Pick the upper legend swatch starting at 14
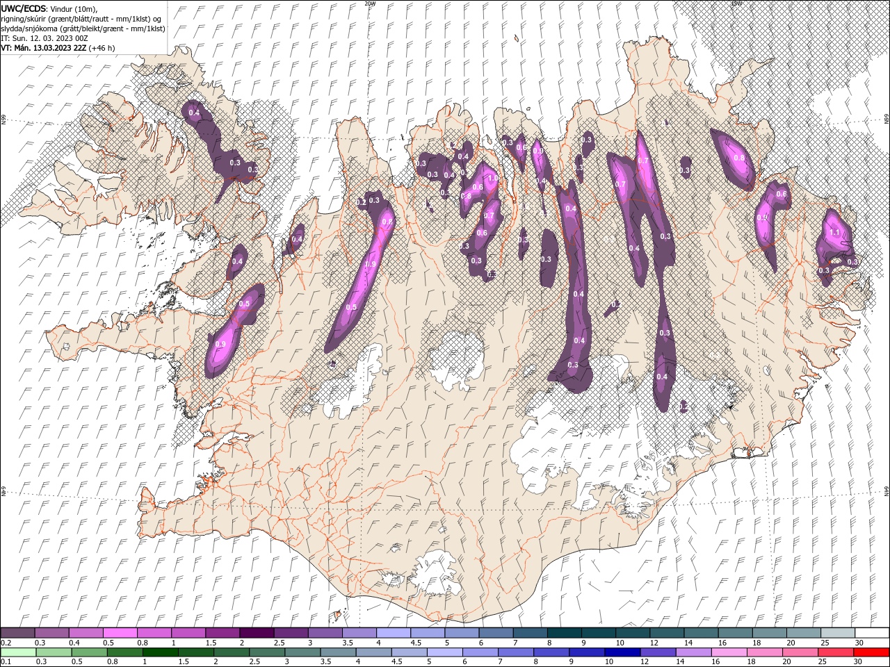Image resolution: width=890 pixels, height=667 pixels. click(700, 633)
